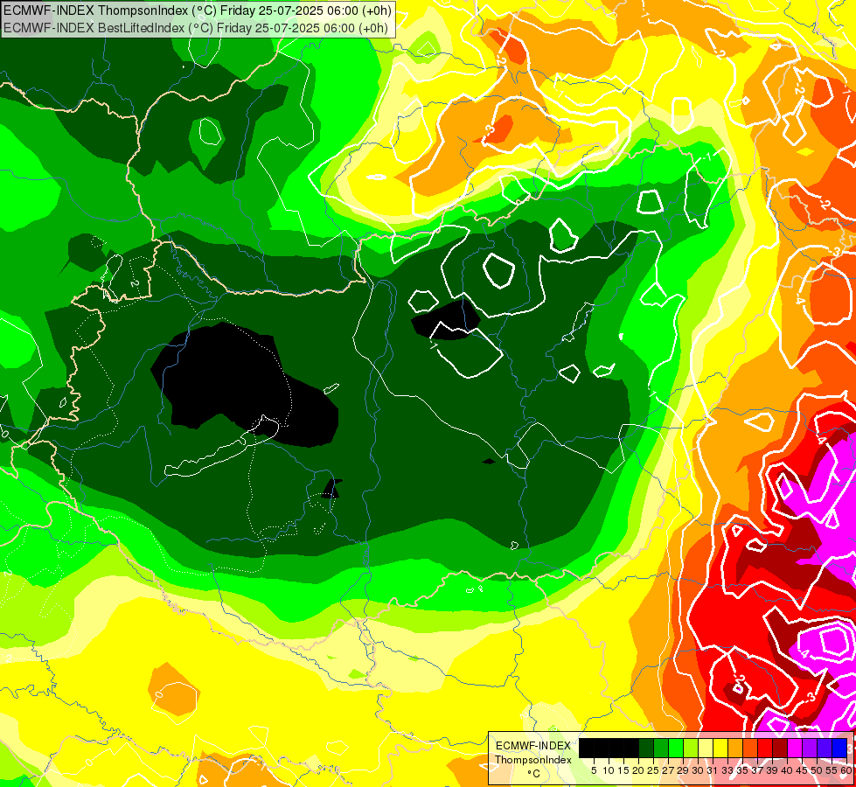
Task: Click the ThompsonIndex title line at top
Action: coord(197,10)
